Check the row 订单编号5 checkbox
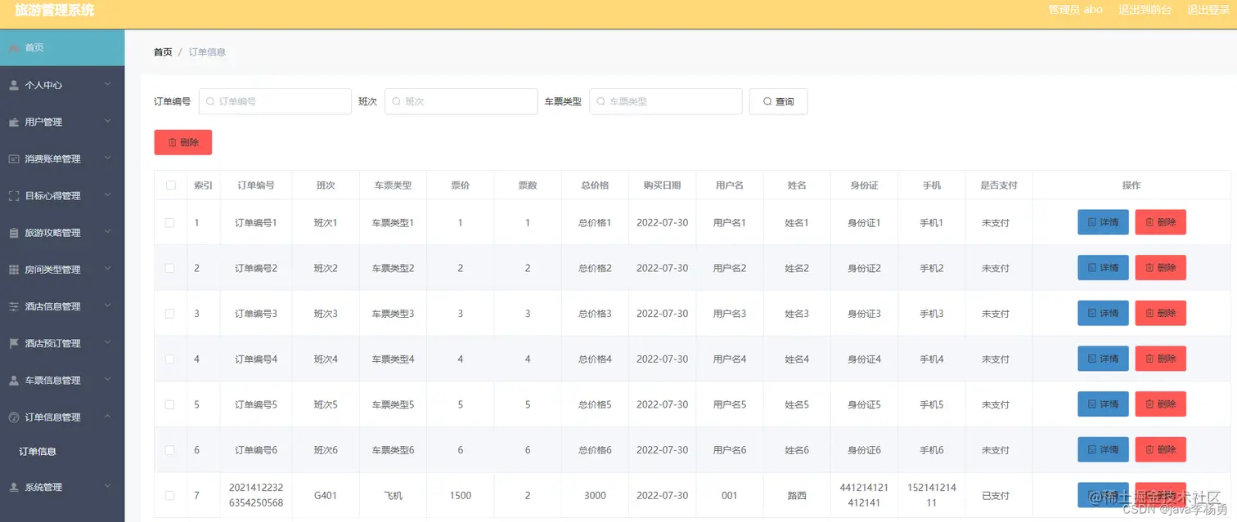1237x522 pixels. [170, 404]
